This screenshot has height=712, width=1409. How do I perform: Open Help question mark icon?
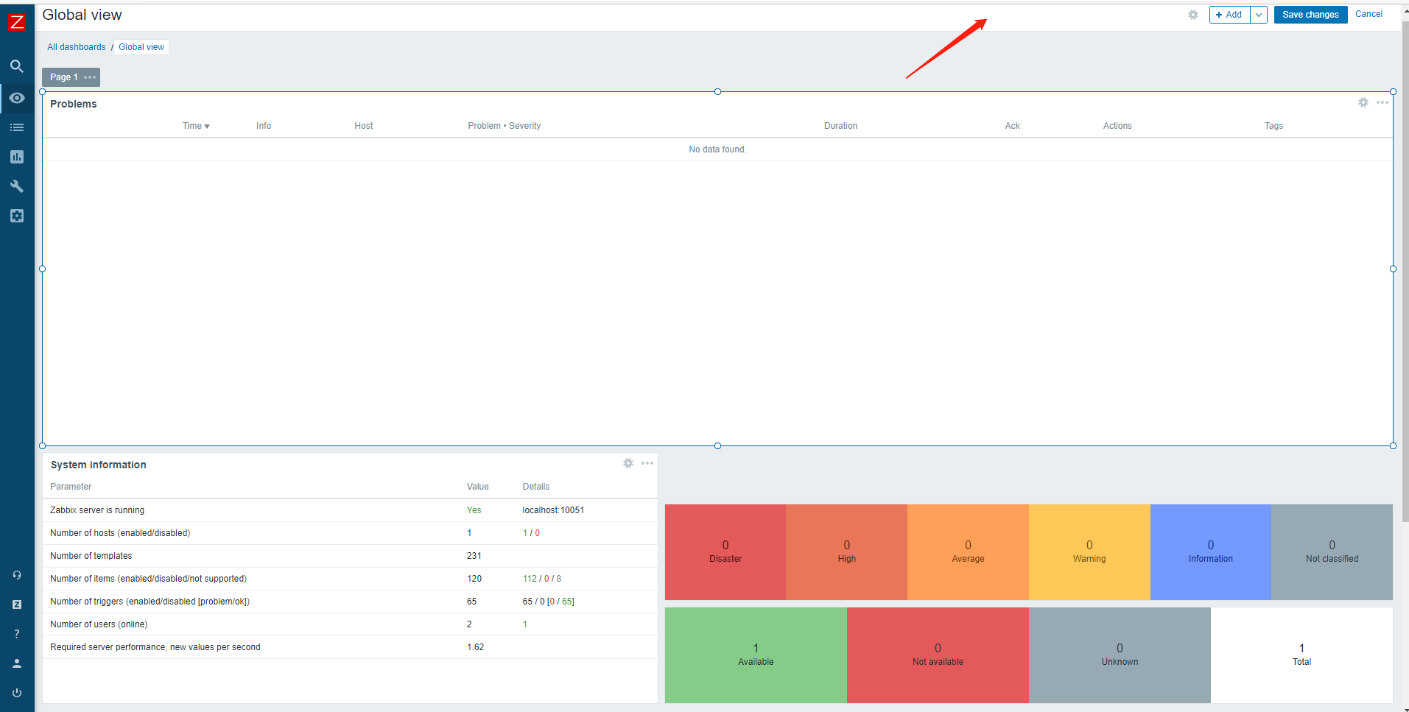coord(17,634)
